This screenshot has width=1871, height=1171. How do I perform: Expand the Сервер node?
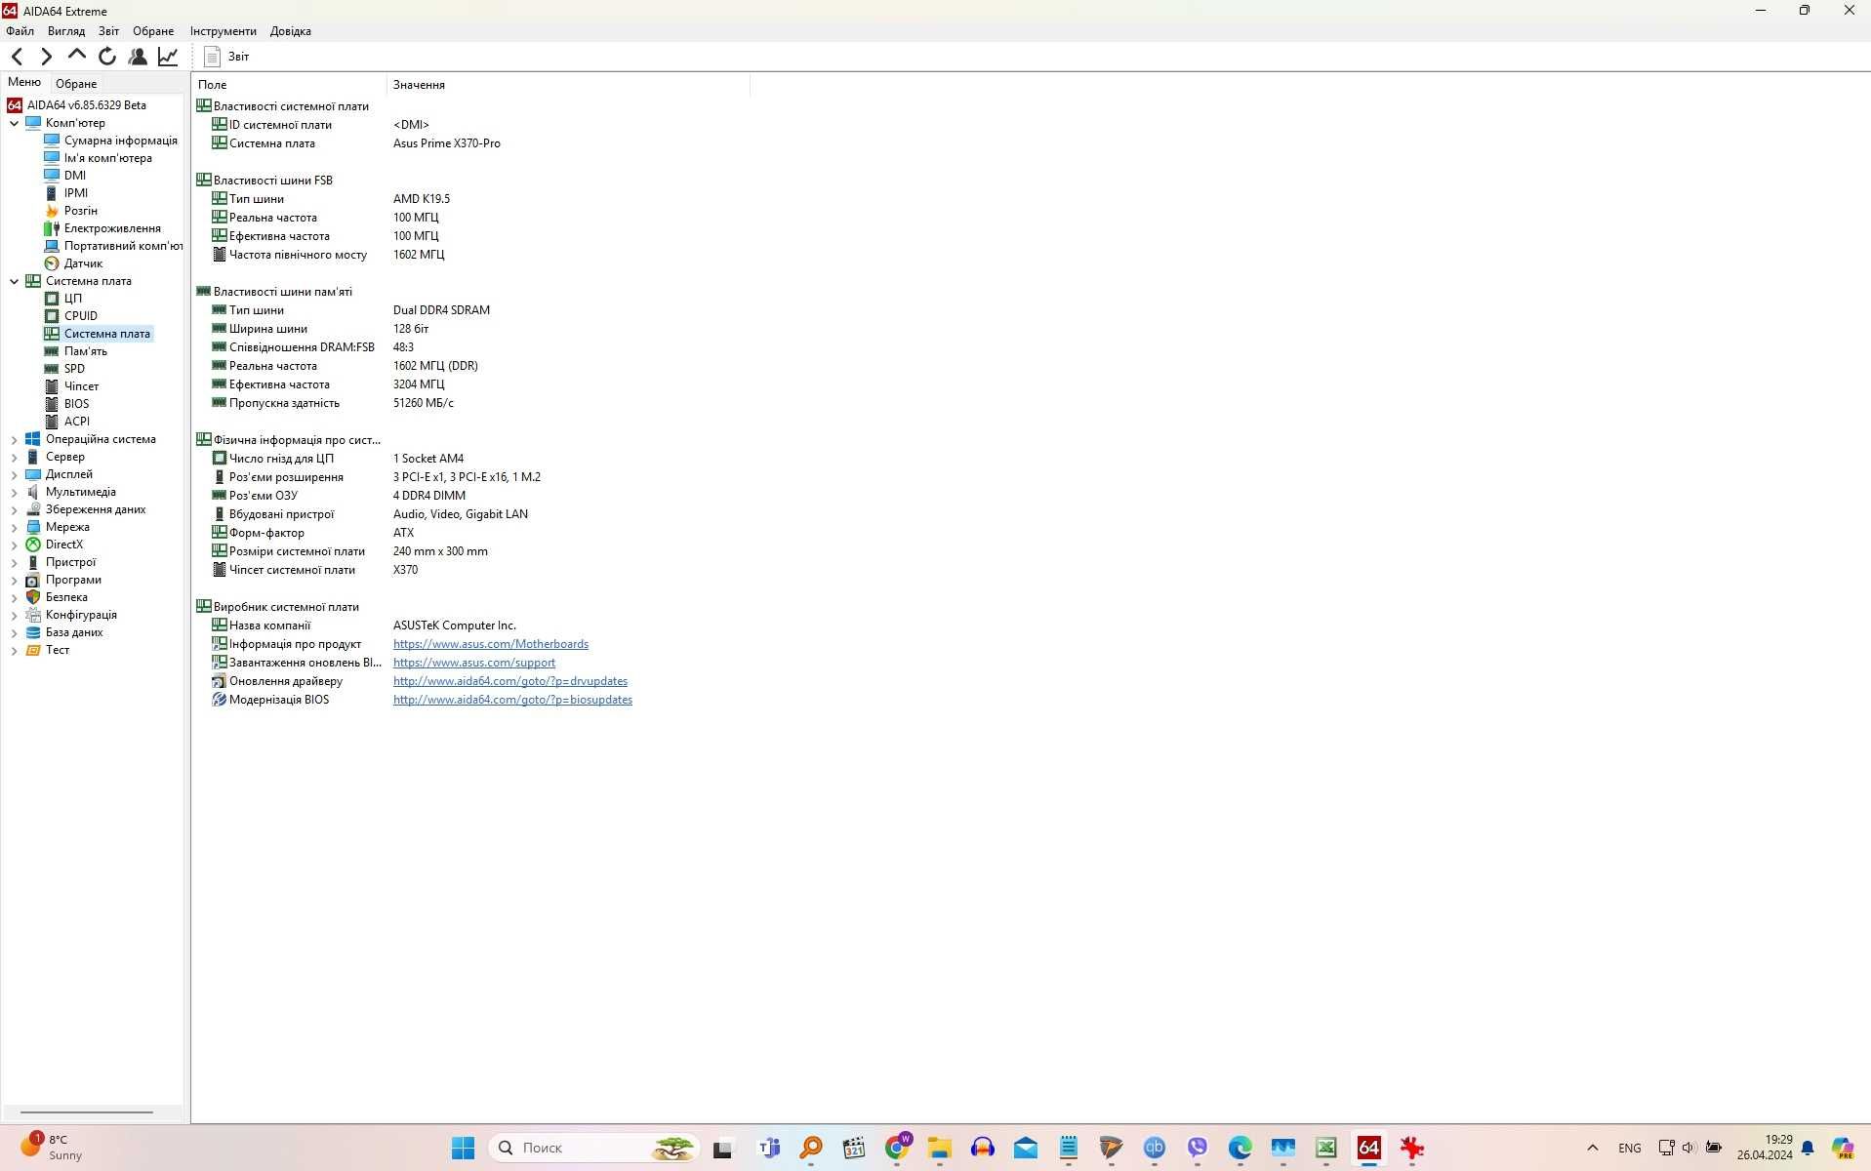pos(14,457)
